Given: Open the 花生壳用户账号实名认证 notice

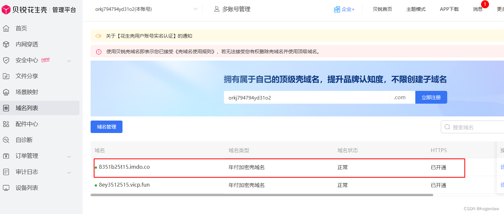Looking at the screenshot, I should click(149, 36).
